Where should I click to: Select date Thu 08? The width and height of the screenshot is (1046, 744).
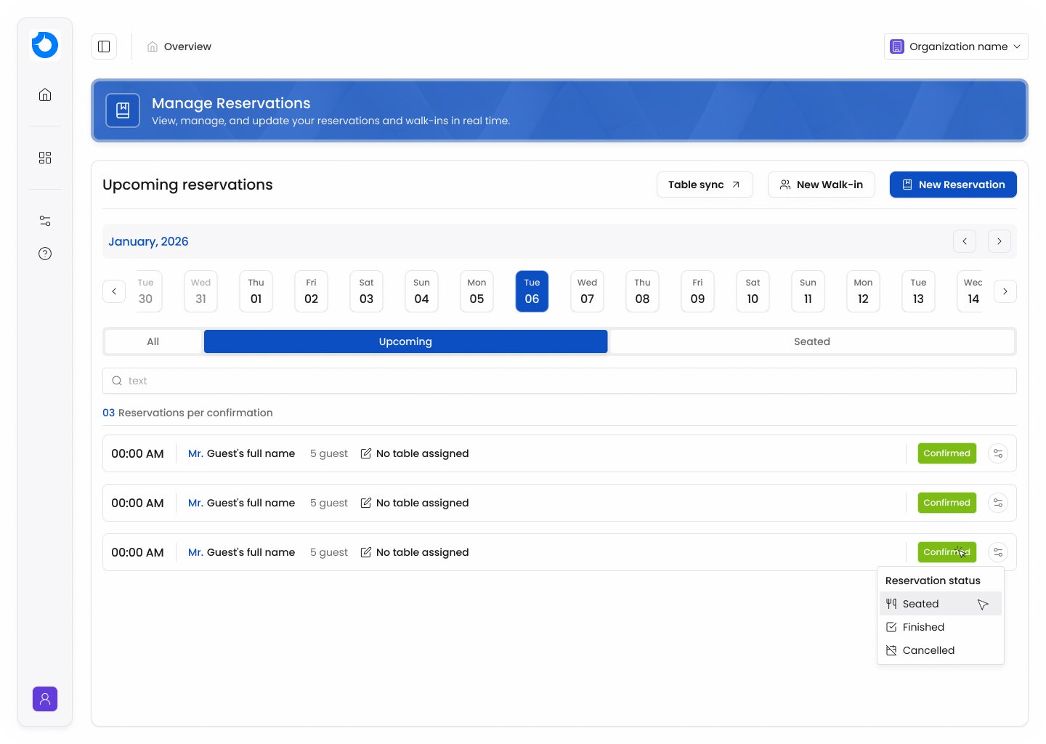pyautogui.click(x=643, y=291)
